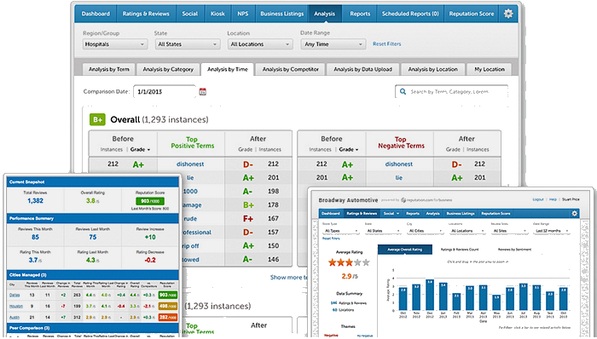Open Dallas city link in Cities Managed

14,295
